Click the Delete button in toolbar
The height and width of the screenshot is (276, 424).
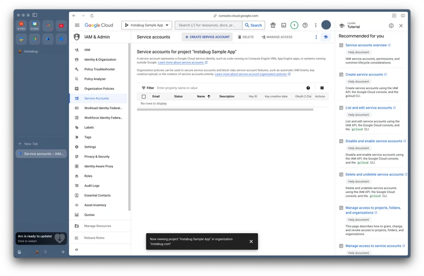[246, 37]
